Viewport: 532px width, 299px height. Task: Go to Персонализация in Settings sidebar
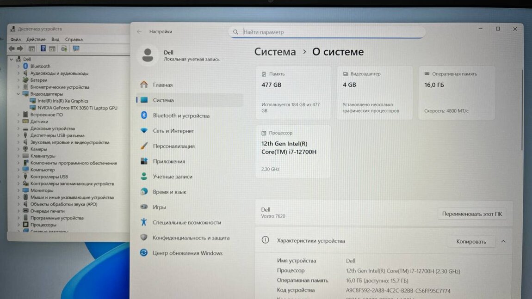coord(173,146)
